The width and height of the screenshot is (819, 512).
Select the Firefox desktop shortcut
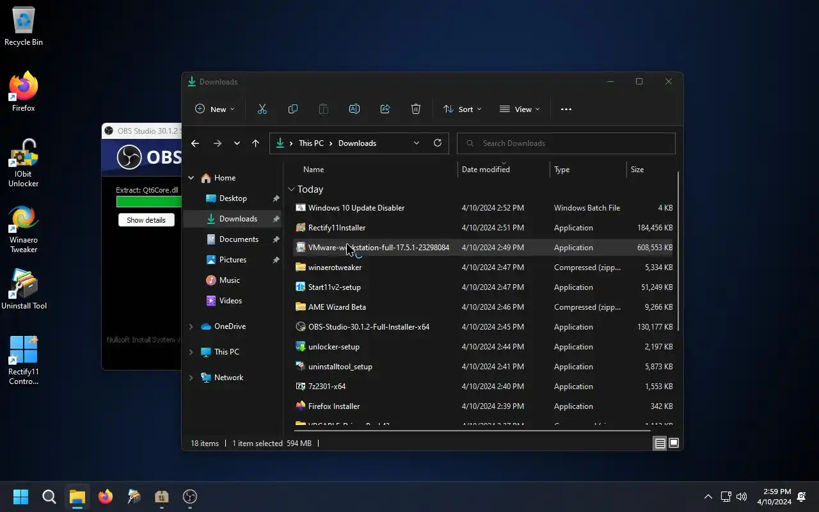pyautogui.click(x=24, y=92)
